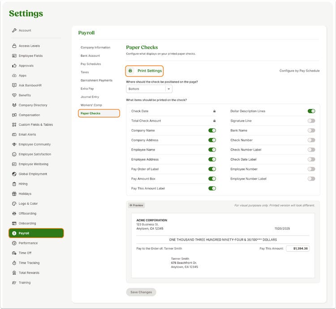Click the $1,394.36 amount box in preview
The width and height of the screenshot is (336, 309).
point(298,249)
